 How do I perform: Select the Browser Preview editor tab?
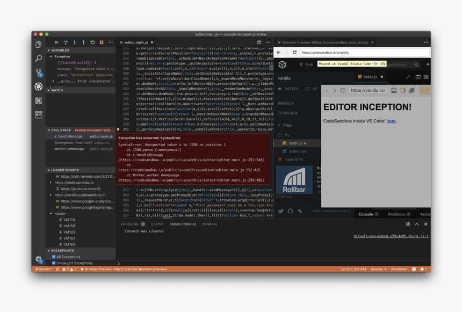[x=325, y=42]
